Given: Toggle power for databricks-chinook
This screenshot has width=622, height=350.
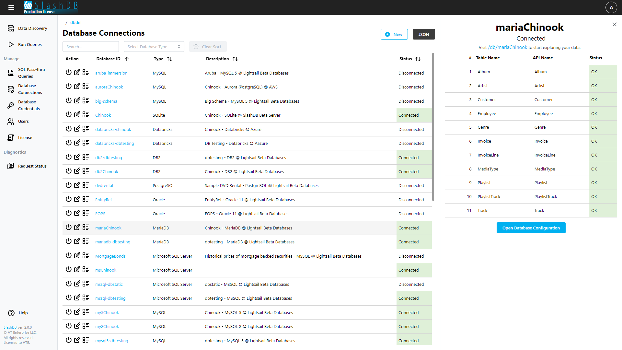Looking at the screenshot, I should tap(68, 129).
